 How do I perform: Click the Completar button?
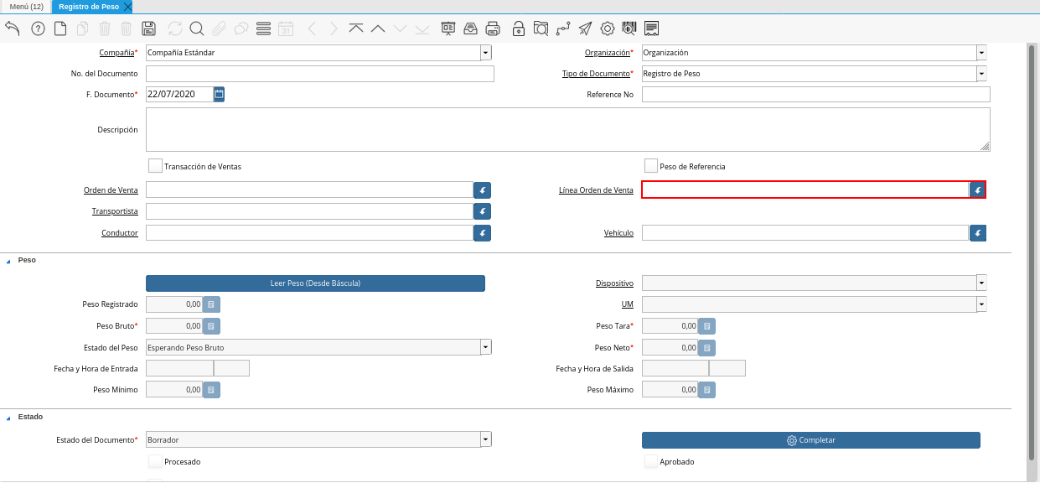pyautogui.click(x=810, y=440)
